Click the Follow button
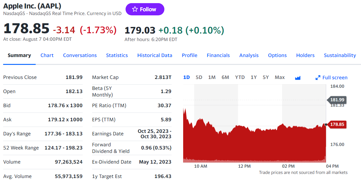Viewport: 361px width, 194px height. (145, 9)
